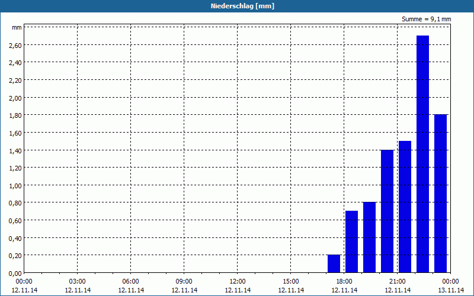Click the 2,00 y-axis label
474x296 pixels.
pyautogui.click(x=15, y=98)
